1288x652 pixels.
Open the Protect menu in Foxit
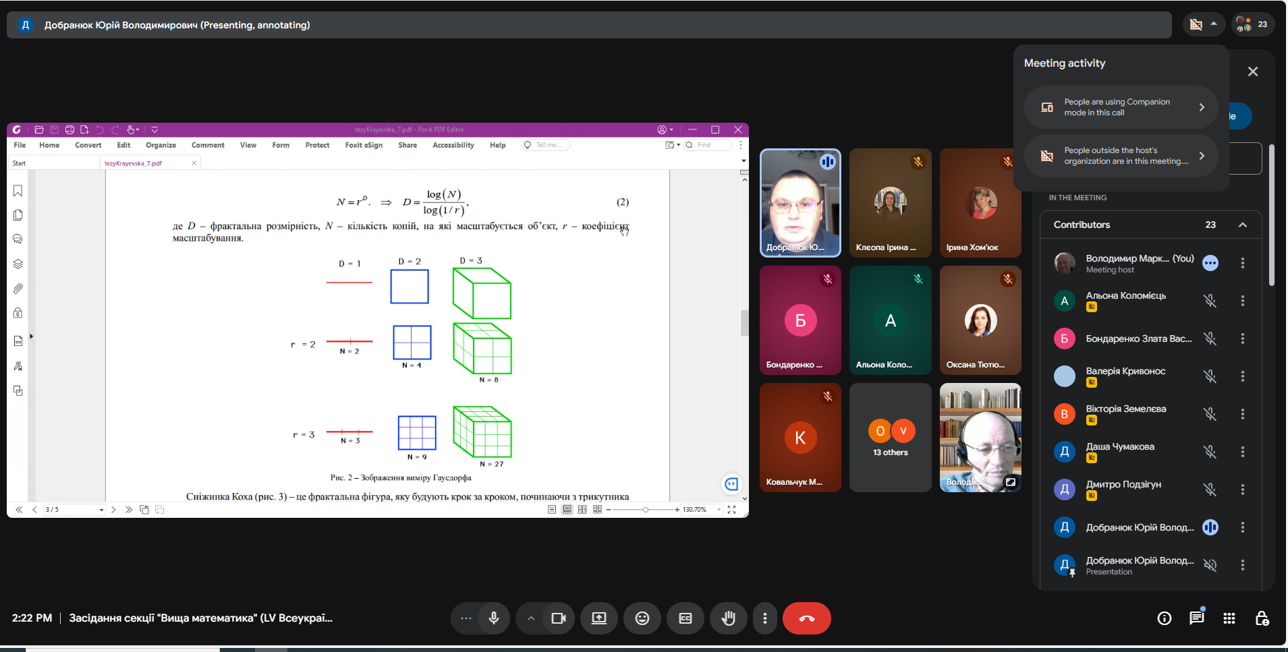point(317,145)
